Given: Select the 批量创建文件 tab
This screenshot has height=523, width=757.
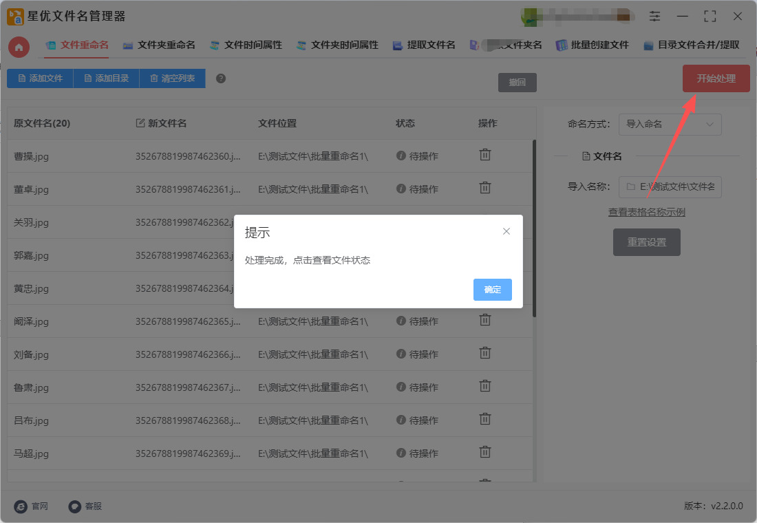Looking at the screenshot, I should (593, 45).
